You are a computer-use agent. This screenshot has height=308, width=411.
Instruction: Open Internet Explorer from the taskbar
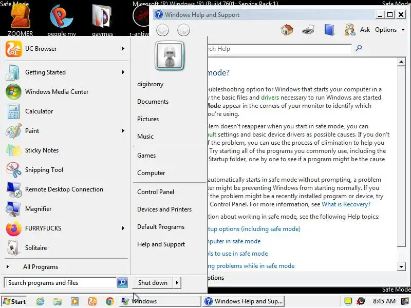click(40, 301)
